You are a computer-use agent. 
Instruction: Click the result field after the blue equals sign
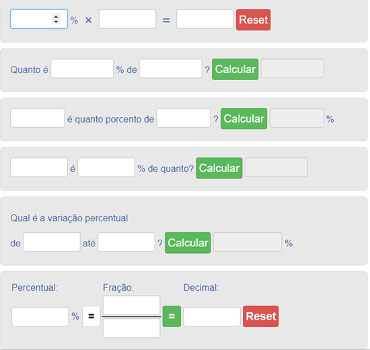(205, 19)
